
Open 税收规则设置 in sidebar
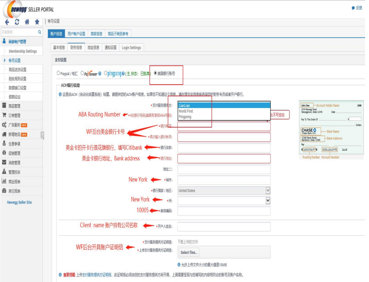point(18,79)
